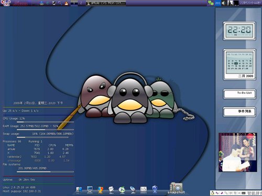
Task: Select the aMule CVS taskbar entry
Action: coord(106,3)
